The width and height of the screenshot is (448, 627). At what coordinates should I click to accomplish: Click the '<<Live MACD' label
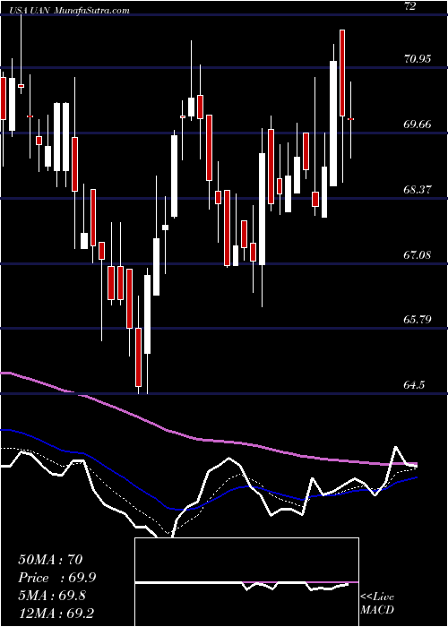tap(377, 604)
